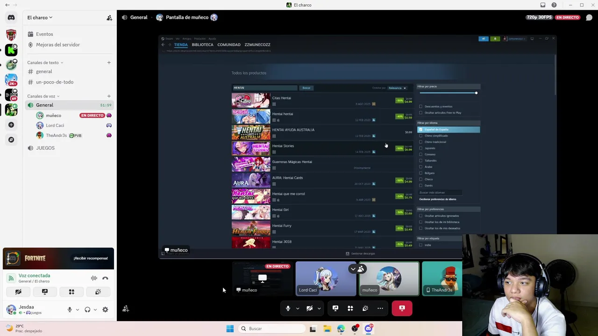598x336 pixels.
Task: Click the taskbar Buscar search box
Action: tap(272, 329)
